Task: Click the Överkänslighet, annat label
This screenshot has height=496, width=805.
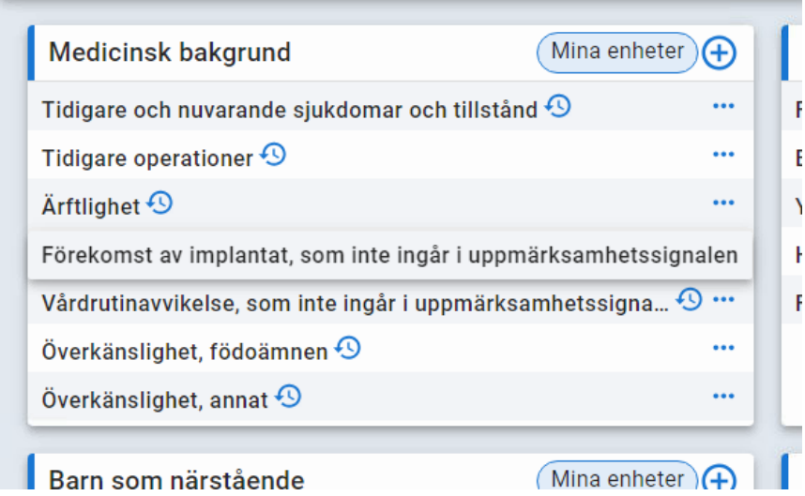Action: pyautogui.click(x=155, y=399)
